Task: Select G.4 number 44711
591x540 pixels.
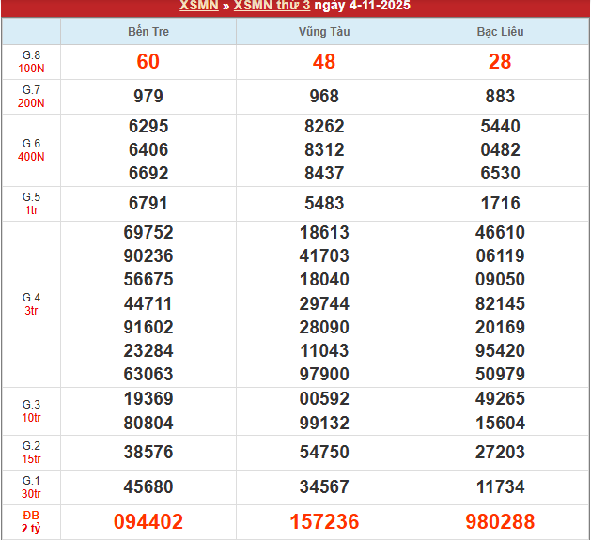Action: click(x=148, y=303)
